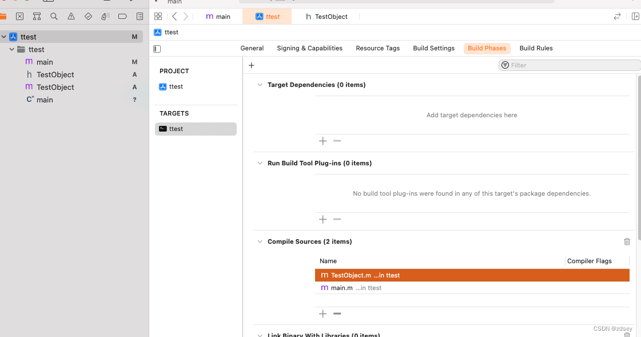The height and width of the screenshot is (337, 641).
Task: Go forward with the right arrow
Action: click(x=186, y=17)
